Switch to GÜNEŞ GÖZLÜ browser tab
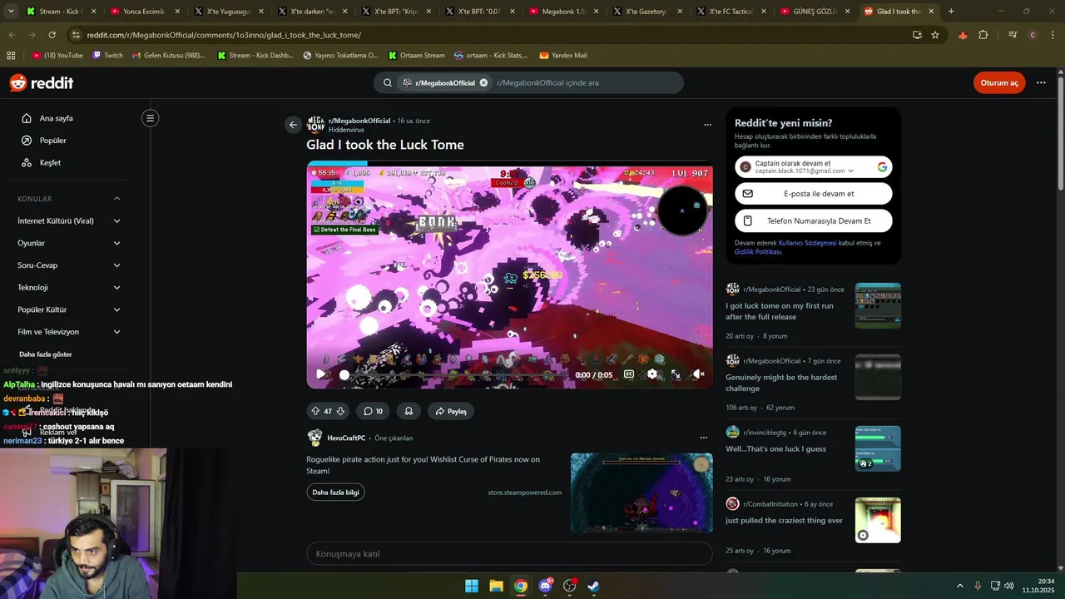Screen dimensions: 1065x599 tap(814, 12)
